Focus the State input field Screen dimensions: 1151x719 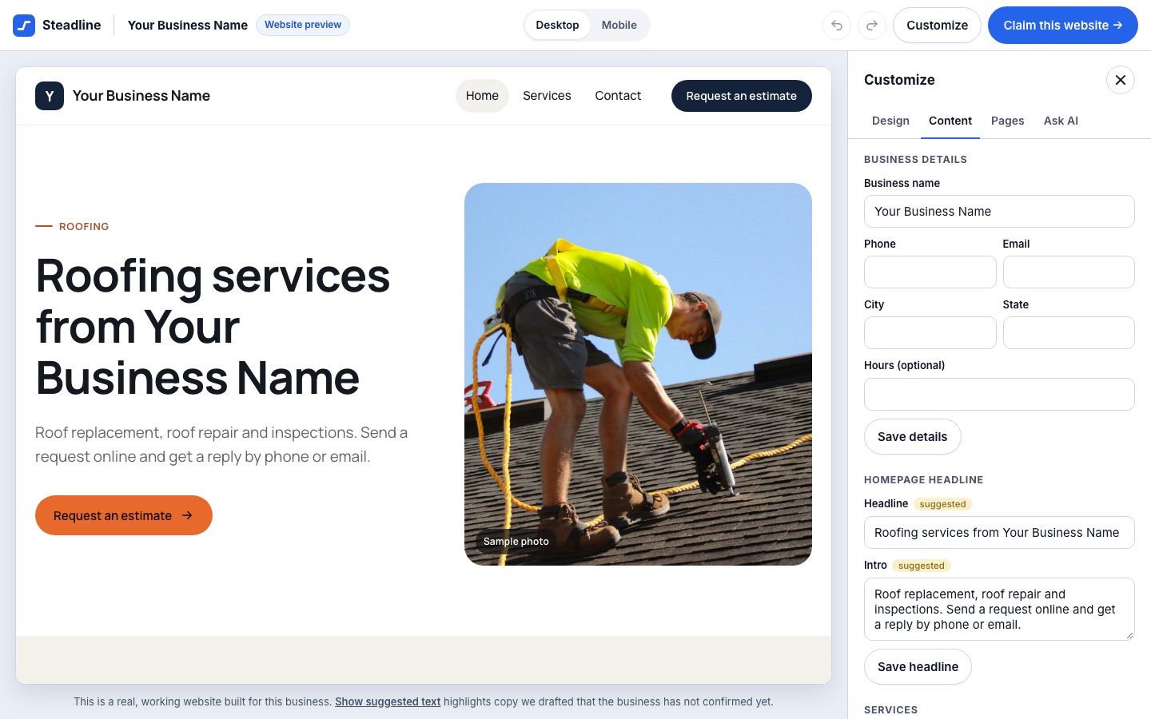point(1069,333)
